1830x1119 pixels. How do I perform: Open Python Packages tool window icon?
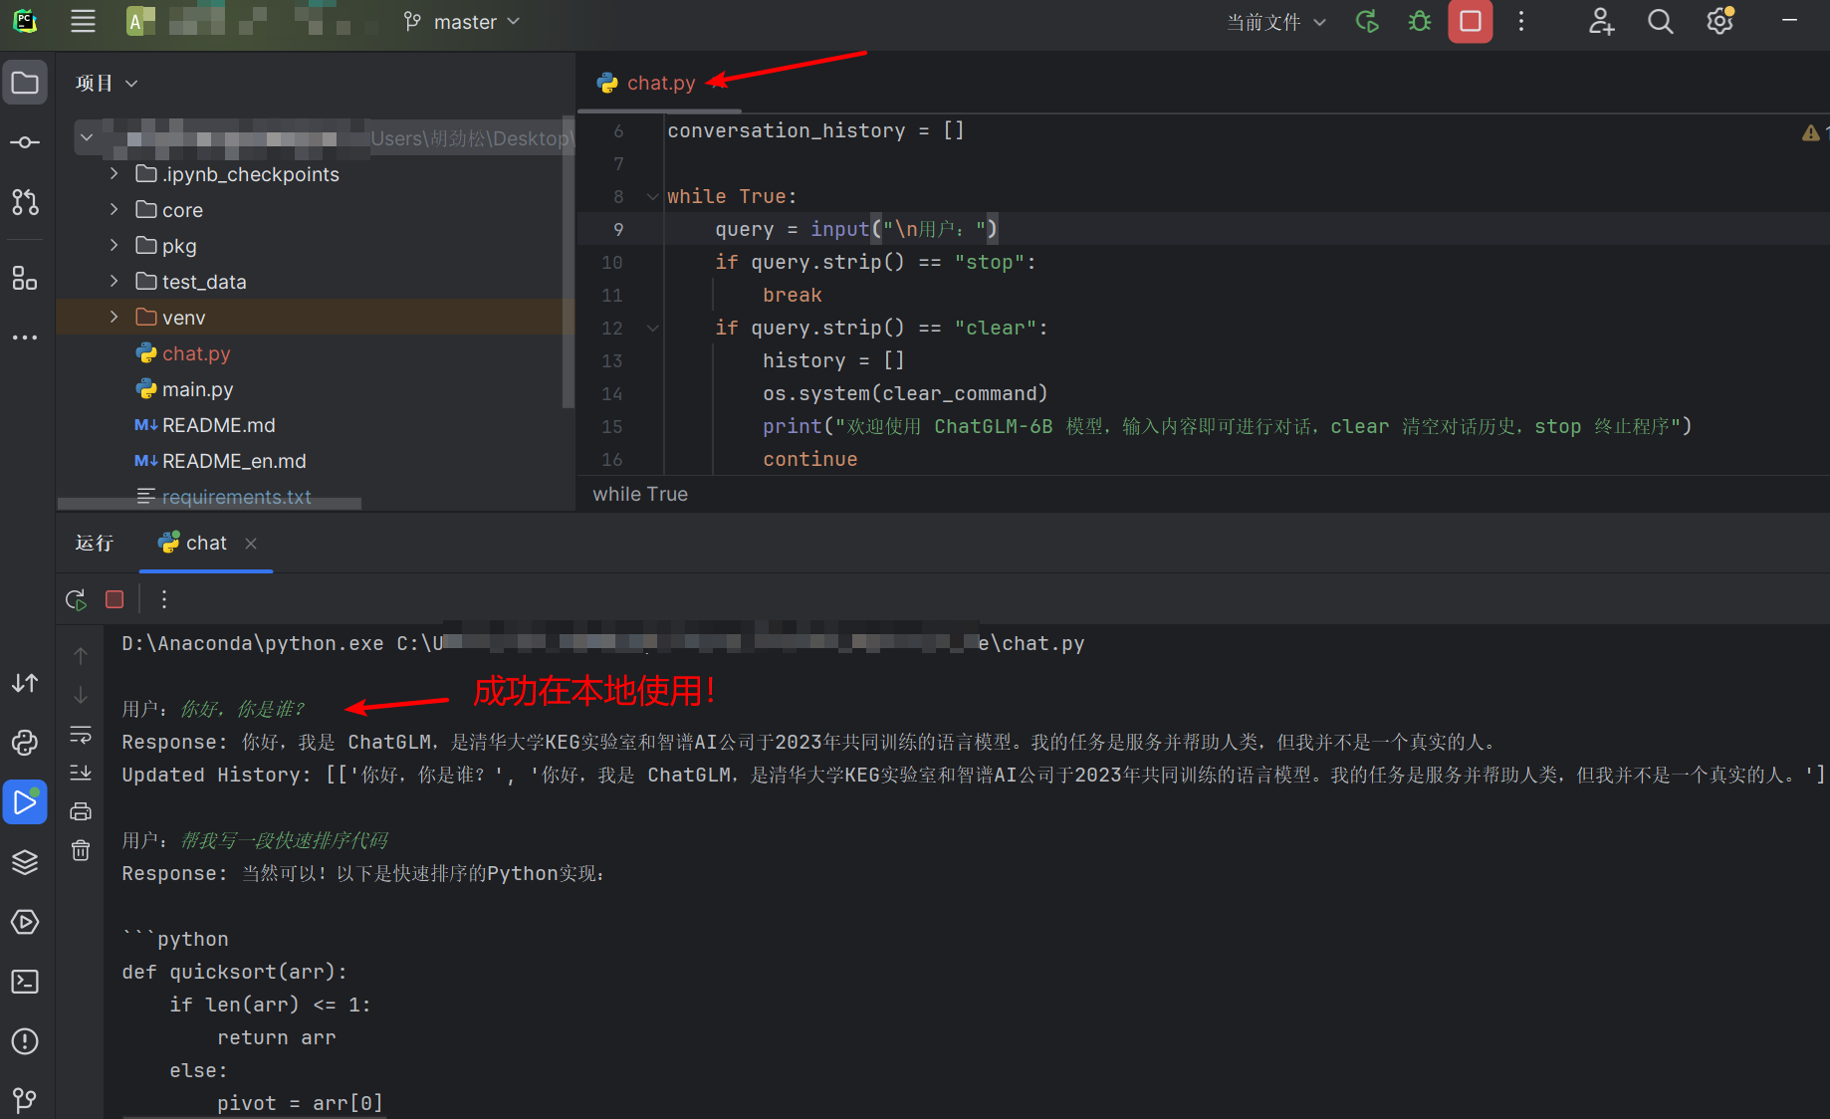pyautogui.click(x=25, y=862)
